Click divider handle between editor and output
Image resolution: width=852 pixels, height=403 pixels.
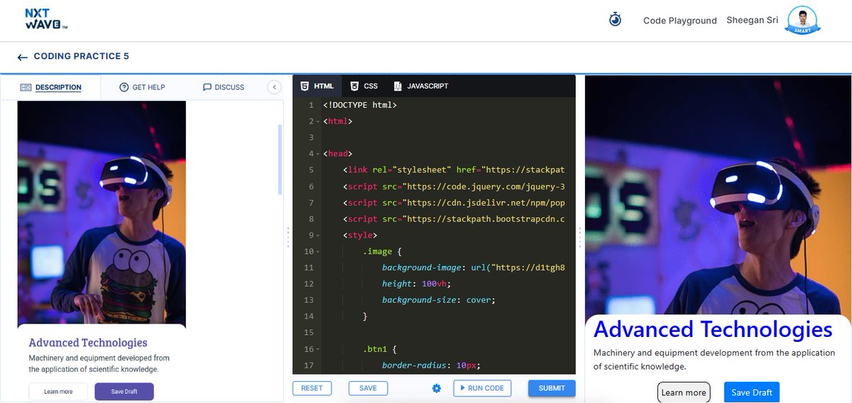pyautogui.click(x=580, y=236)
